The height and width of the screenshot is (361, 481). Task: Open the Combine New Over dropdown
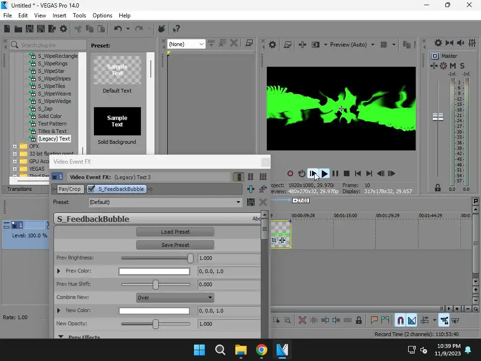click(x=175, y=298)
